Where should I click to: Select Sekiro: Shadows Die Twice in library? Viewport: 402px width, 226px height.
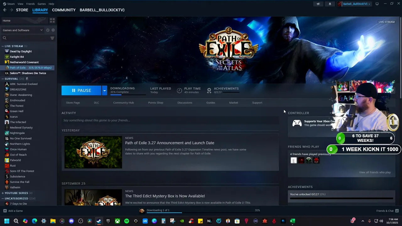point(28,73)
